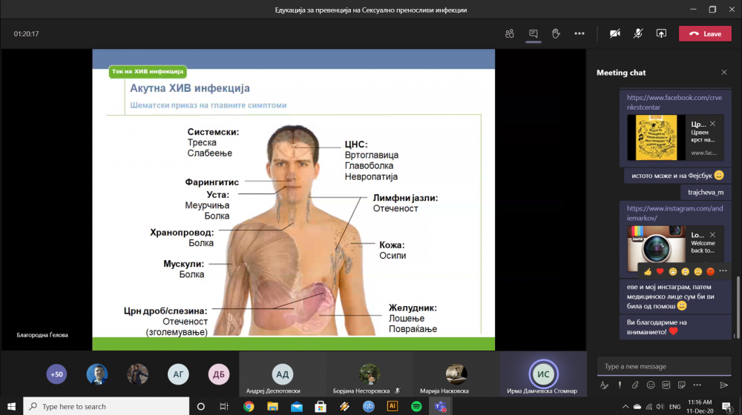The width and height of the screenshot is (742, 415).
Task: Send the chat message
Action: [724, 385]
